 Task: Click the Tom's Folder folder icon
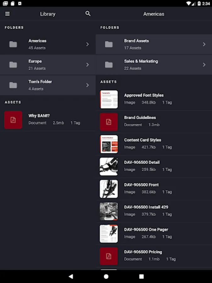click(13, 85)
